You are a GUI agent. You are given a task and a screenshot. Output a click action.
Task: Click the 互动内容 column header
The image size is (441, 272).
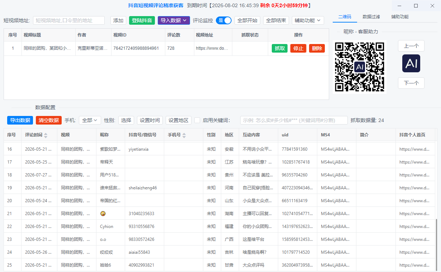tap(251, 135)
